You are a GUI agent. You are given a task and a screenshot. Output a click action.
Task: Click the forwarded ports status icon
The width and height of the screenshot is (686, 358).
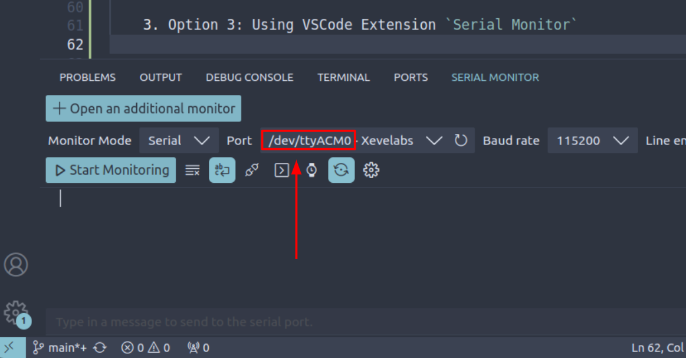click(198, 348)
